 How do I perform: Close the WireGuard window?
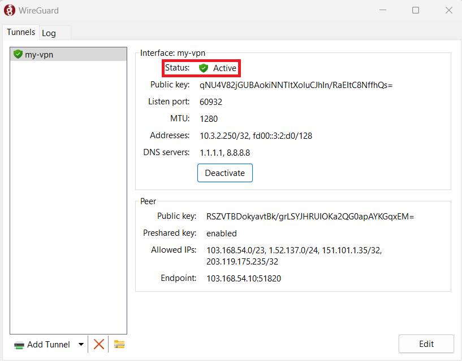[x=449, y=10]
